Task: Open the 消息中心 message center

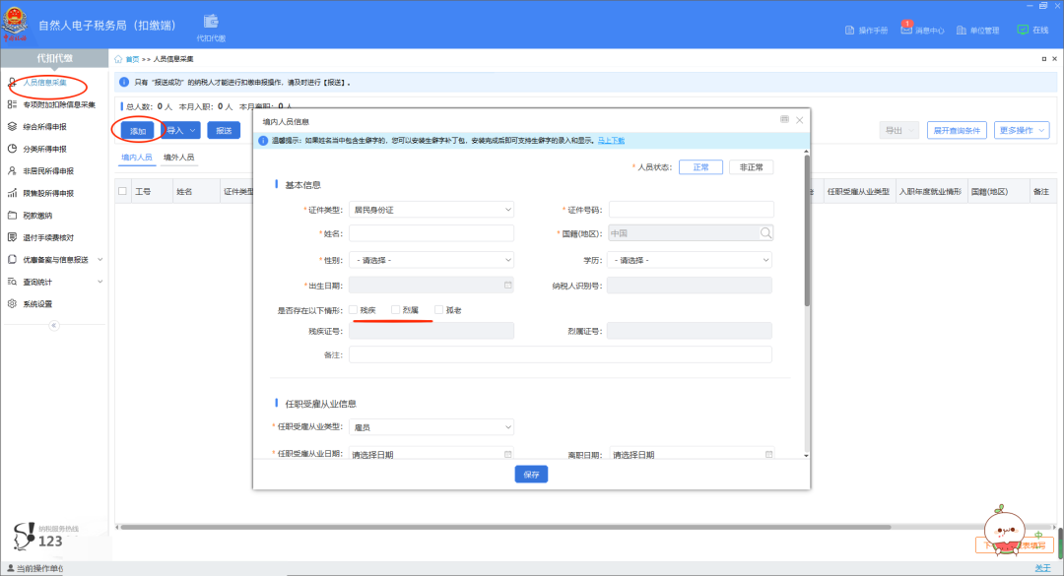Action: (x=922, y=30)
